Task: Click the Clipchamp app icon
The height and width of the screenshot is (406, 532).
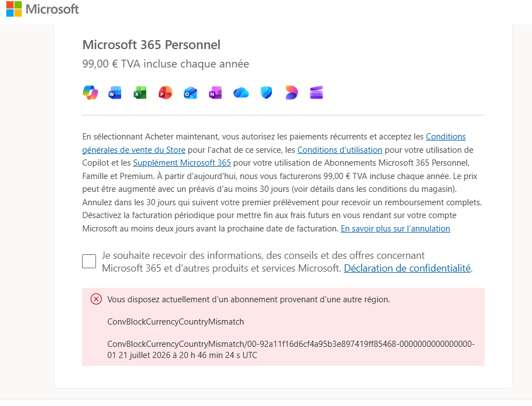Action: [317, 93]
